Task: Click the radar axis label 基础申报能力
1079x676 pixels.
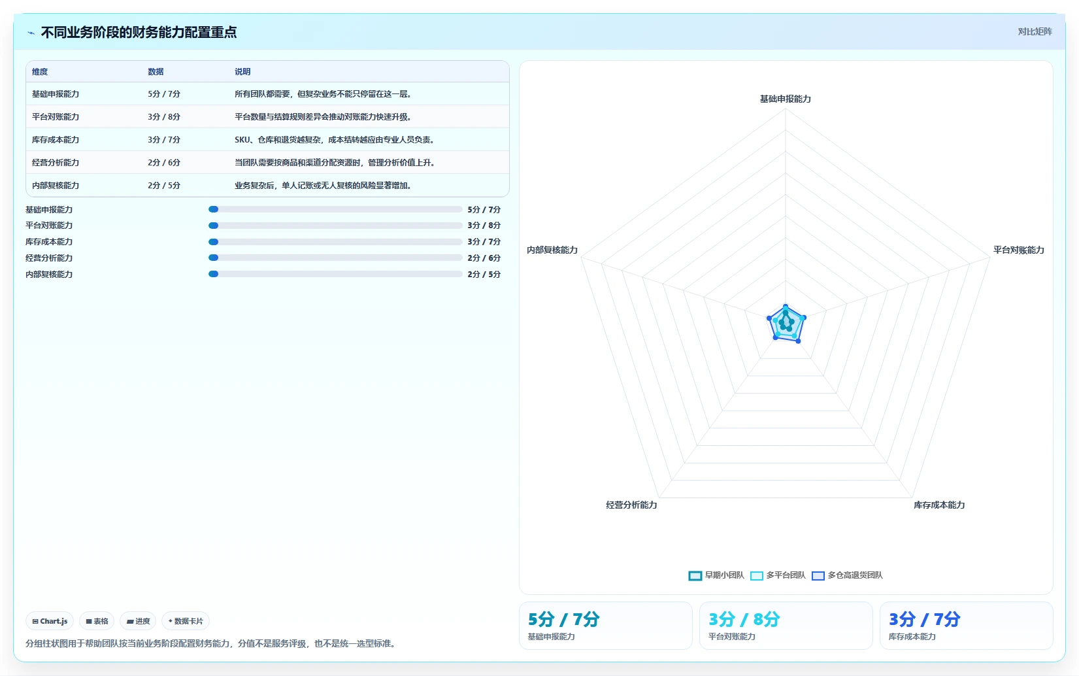Action: (785, 99)
